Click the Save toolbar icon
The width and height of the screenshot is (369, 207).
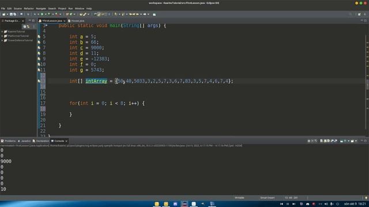click(11, 14)
